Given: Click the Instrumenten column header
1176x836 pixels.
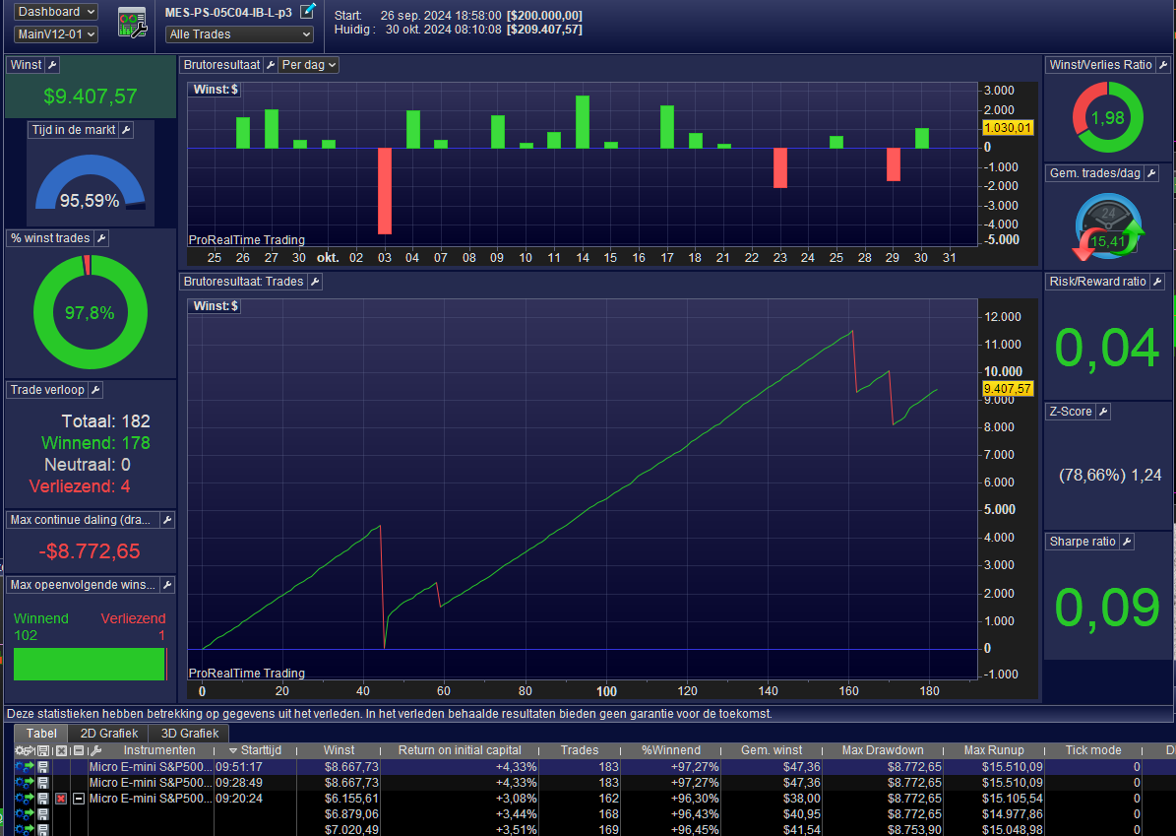Looking at the screenshot, I should coord(159,750).
